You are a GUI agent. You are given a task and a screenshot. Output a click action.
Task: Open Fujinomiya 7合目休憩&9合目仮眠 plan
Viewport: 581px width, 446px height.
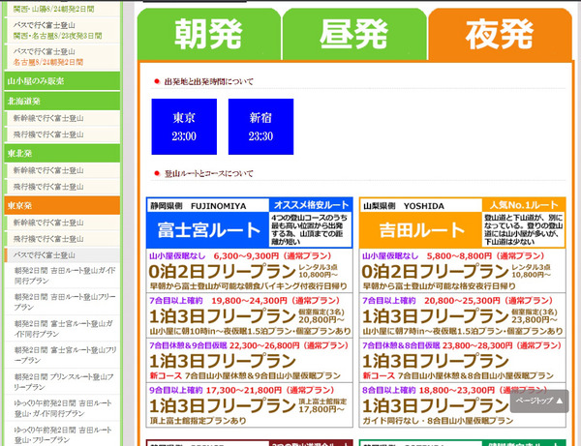(x=250, y=360)
